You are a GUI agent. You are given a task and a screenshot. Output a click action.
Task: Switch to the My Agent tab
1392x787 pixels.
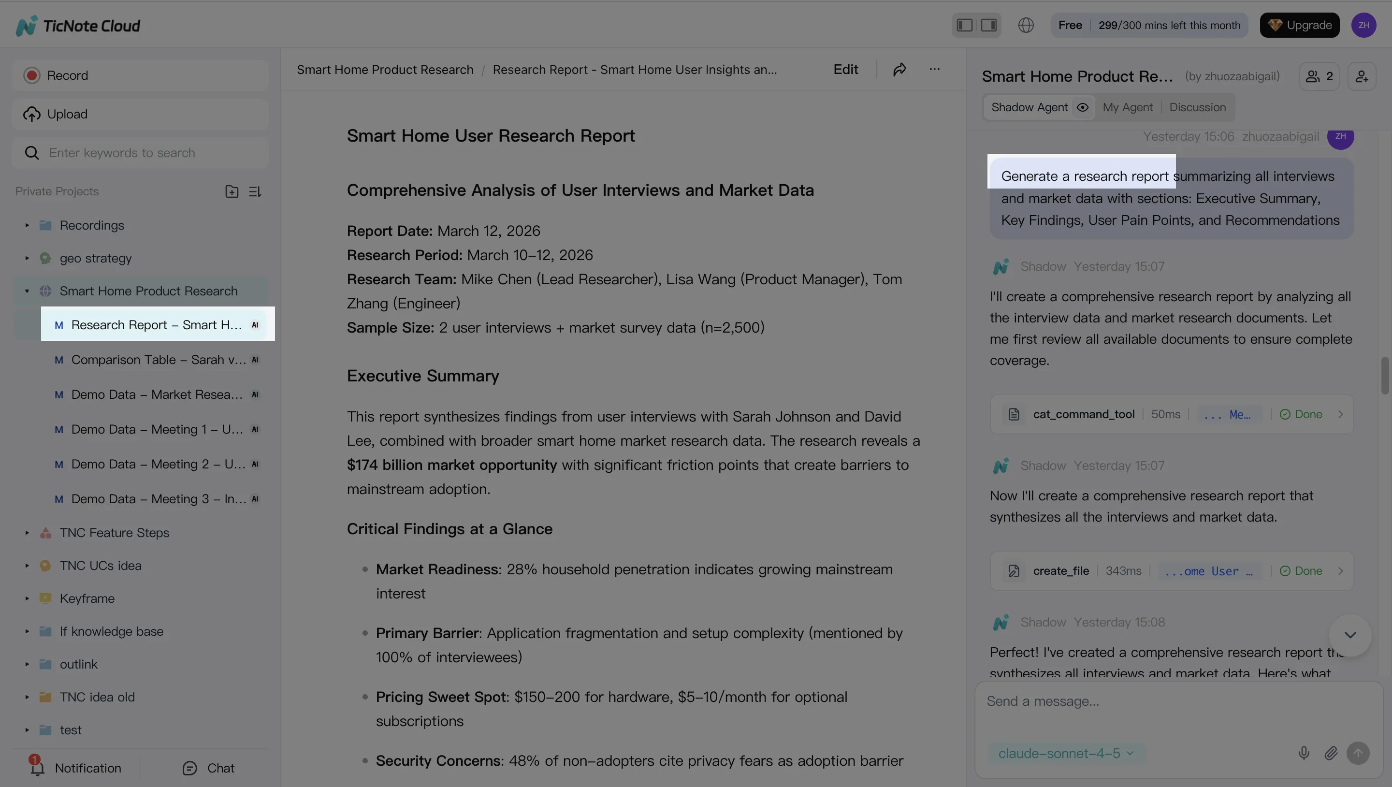point(1127,107)
